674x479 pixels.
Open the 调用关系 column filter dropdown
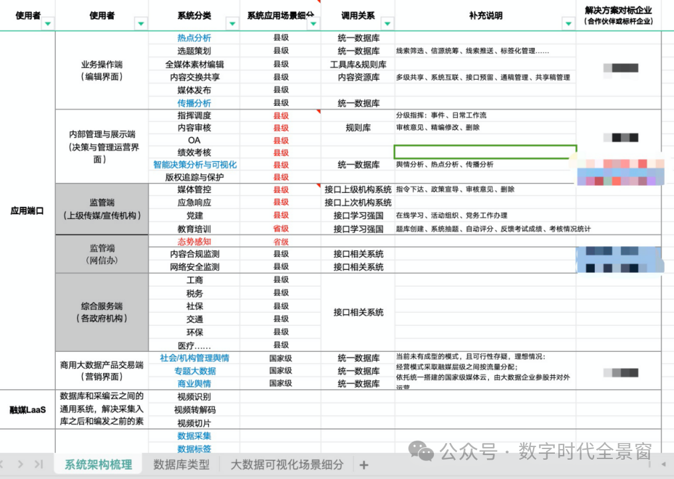click(x=387, y=23)
